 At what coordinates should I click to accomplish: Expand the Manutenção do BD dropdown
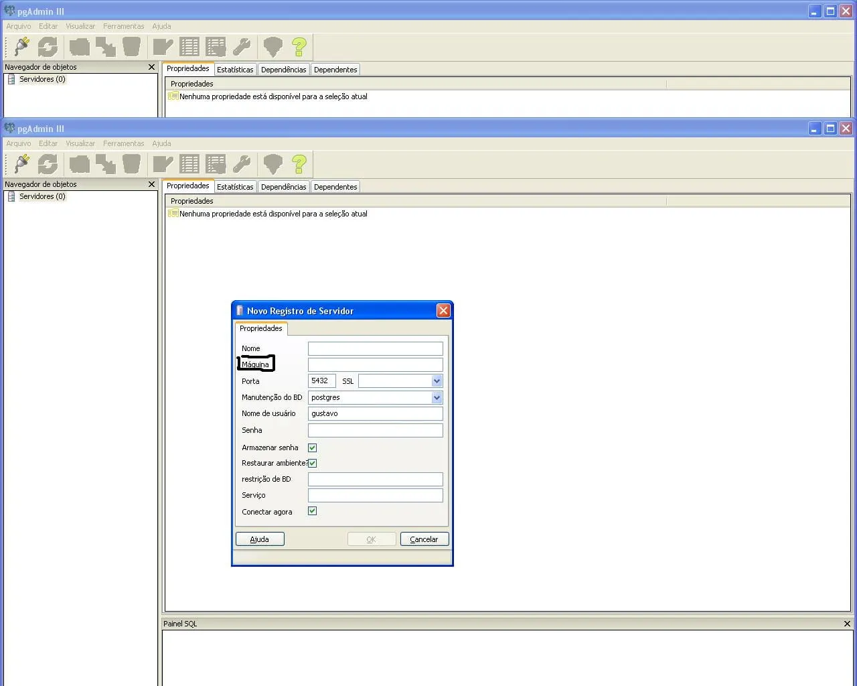[437, 397]
